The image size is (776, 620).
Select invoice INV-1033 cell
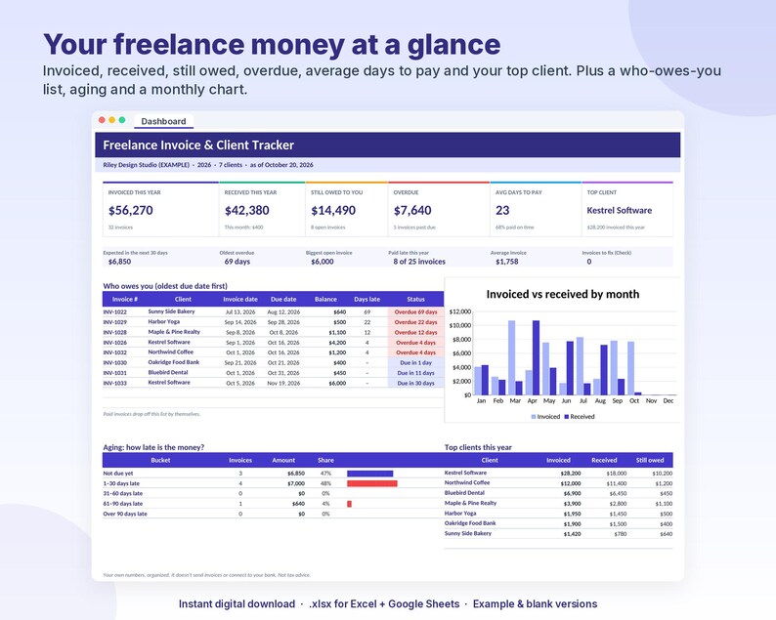[114, 383]
